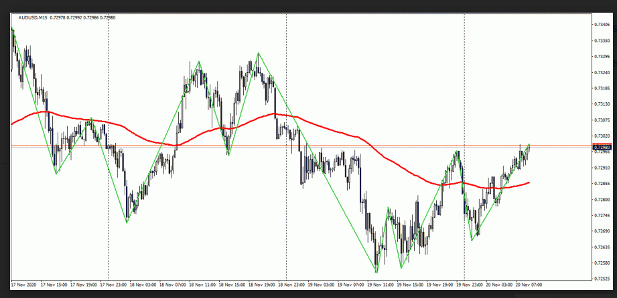The height and width of the screenshot is (298, 617).
Task: Click the 17 Nov 23:00 time label
Action: [114, 284]
